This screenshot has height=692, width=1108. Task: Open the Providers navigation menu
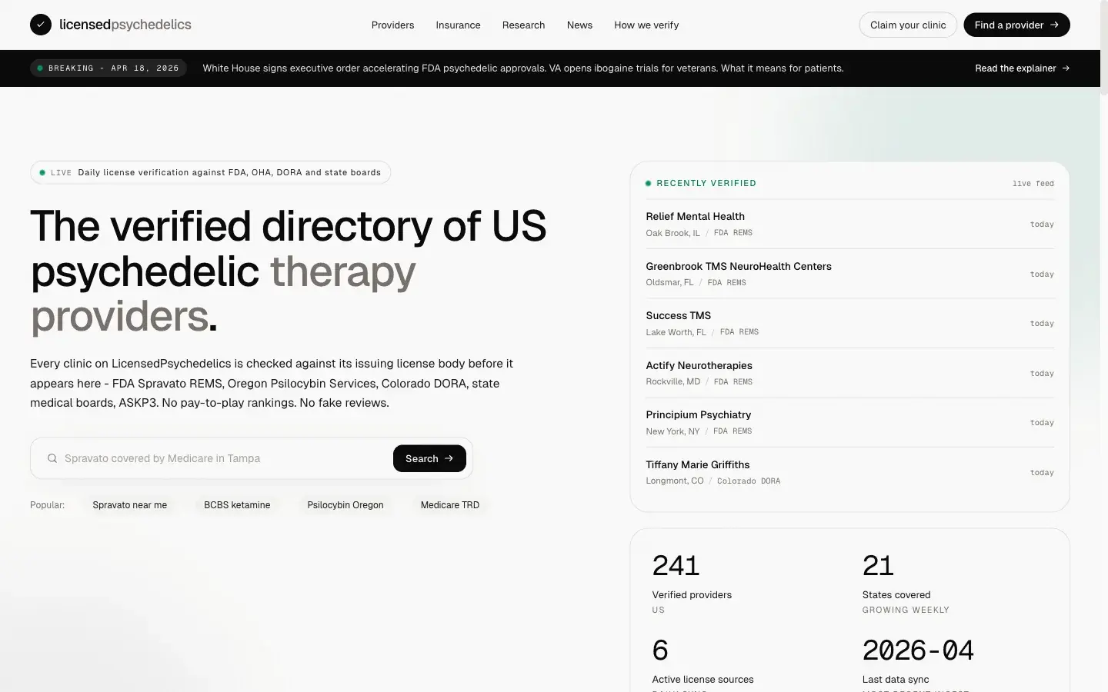(x=392, y=25)
